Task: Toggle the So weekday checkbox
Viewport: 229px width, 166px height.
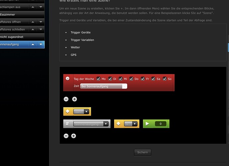Action: [x=165, y=79]
